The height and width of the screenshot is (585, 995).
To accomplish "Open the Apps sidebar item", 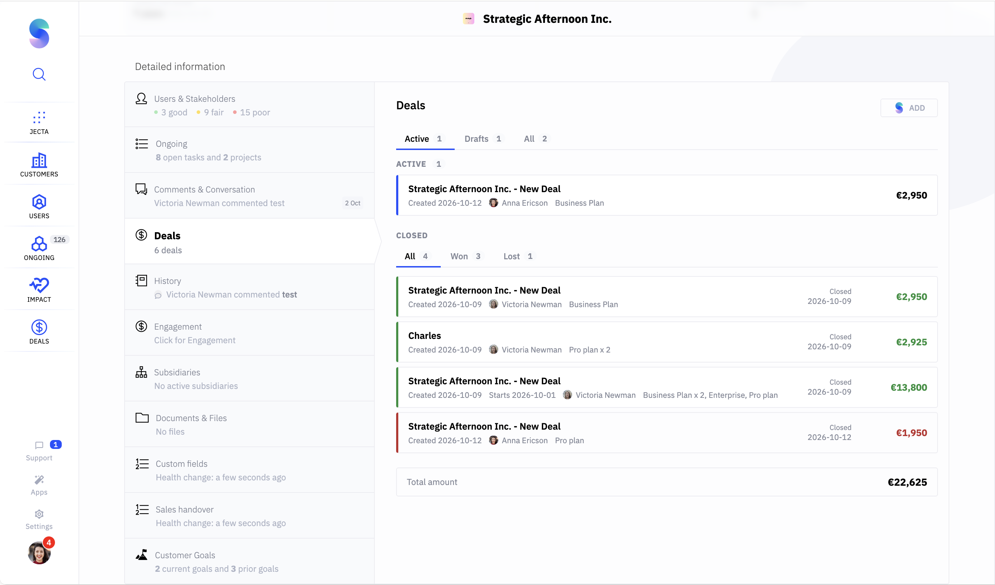I will click(39, 485).
